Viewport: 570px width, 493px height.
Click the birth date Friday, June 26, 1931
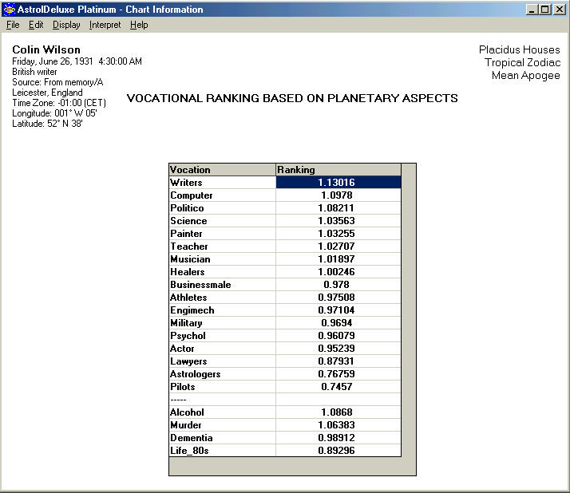[x=53, y=61]
